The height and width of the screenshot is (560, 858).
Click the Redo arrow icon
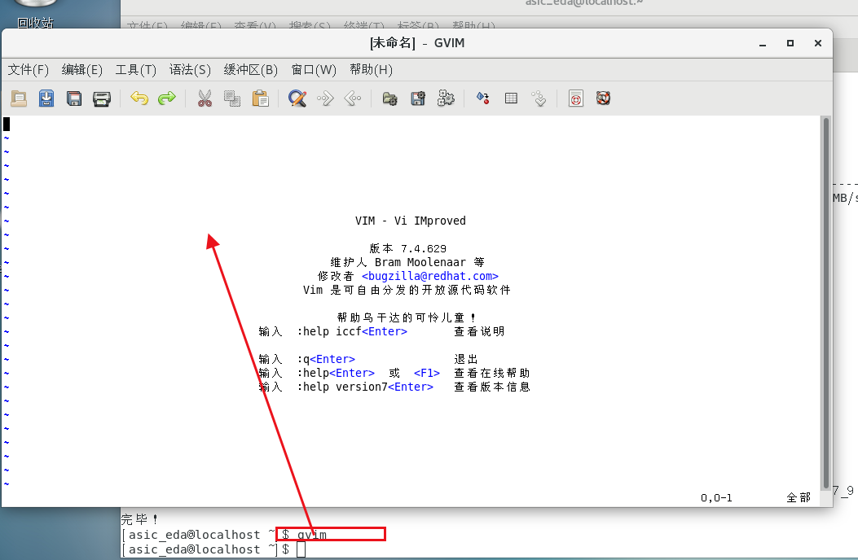click(x=167, y=98)
